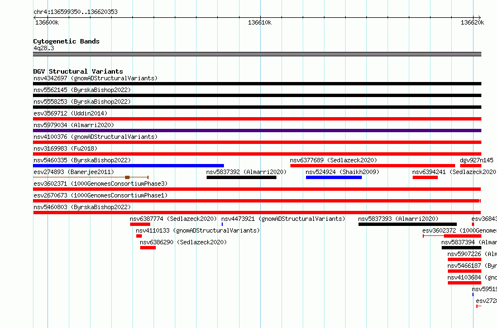Viewport: 497px width, 328px height.
Task: Click the nsv6394241 Sedlazeck2020 label
Action: click(x=454, y=172)
